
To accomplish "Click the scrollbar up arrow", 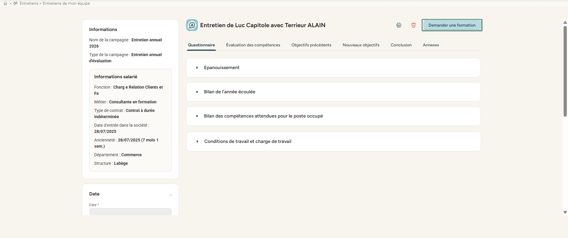I will pyautogui.click(x=565, y=22).
